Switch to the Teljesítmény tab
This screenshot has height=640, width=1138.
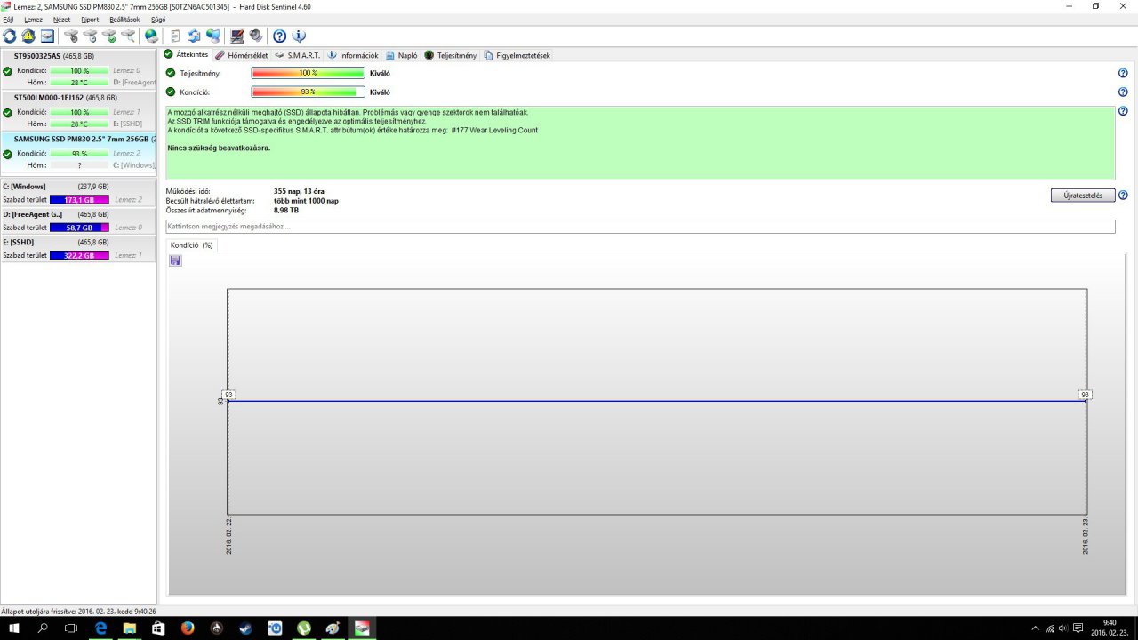pyautogui.click(x=451, y=55)
